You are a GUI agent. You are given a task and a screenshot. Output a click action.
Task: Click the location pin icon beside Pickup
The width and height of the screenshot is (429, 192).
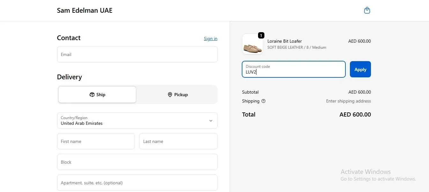point(170,95)
